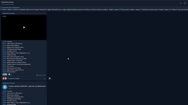Jump to 02:01 Объединенный бард in audio post

click(4, 99)
